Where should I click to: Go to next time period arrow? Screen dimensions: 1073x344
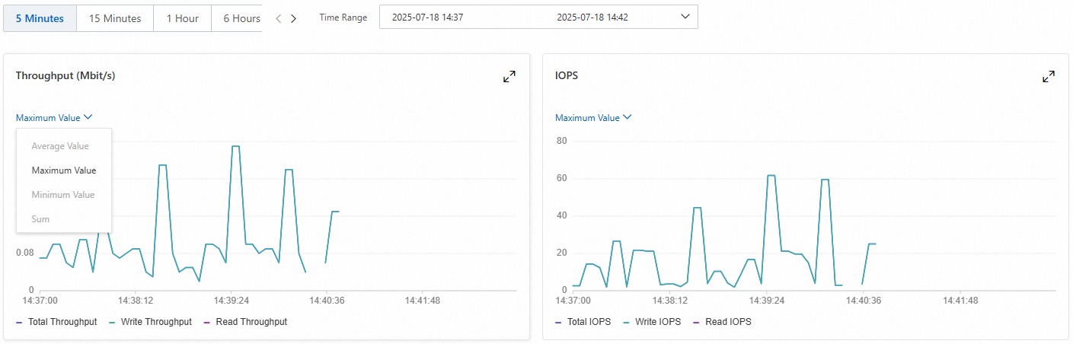[293, 18]
